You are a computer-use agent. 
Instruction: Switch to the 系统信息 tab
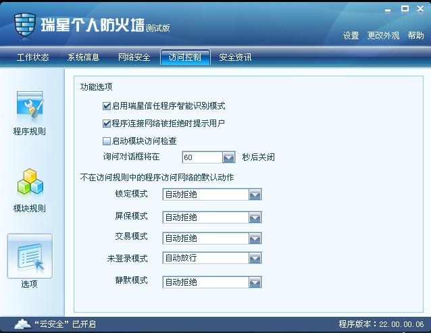(x=83, y=57)
